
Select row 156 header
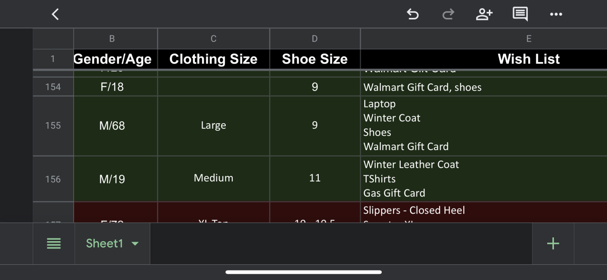(53, 179)
